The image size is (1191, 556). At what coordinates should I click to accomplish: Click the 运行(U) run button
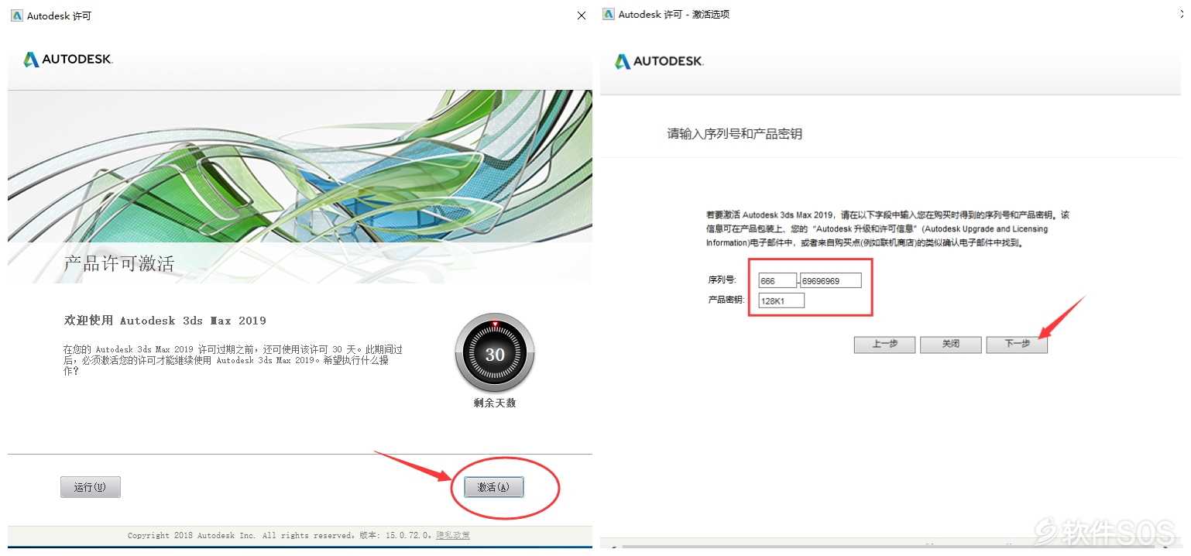click(90, 487)
